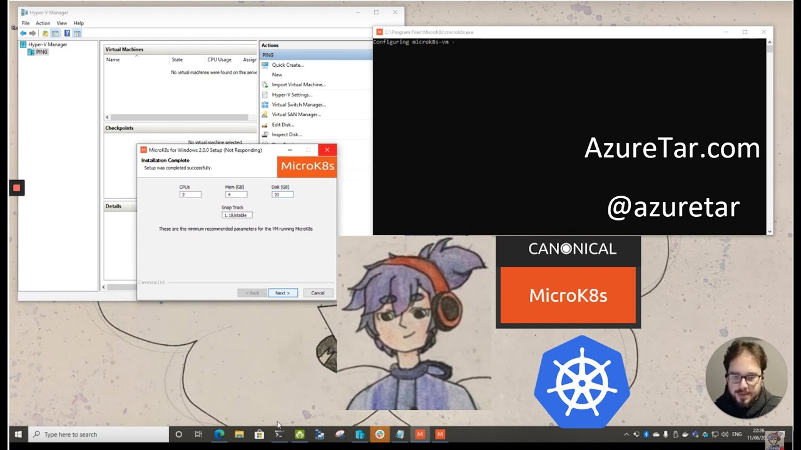The width and height of the screenshot is (801, 450).
Task: Open Help menu in Hyper-V Manager
Action: [79, 23]
